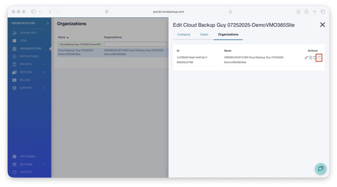Switch to the Company tab
The image size is (337, 187).
(x=184, y=34)
